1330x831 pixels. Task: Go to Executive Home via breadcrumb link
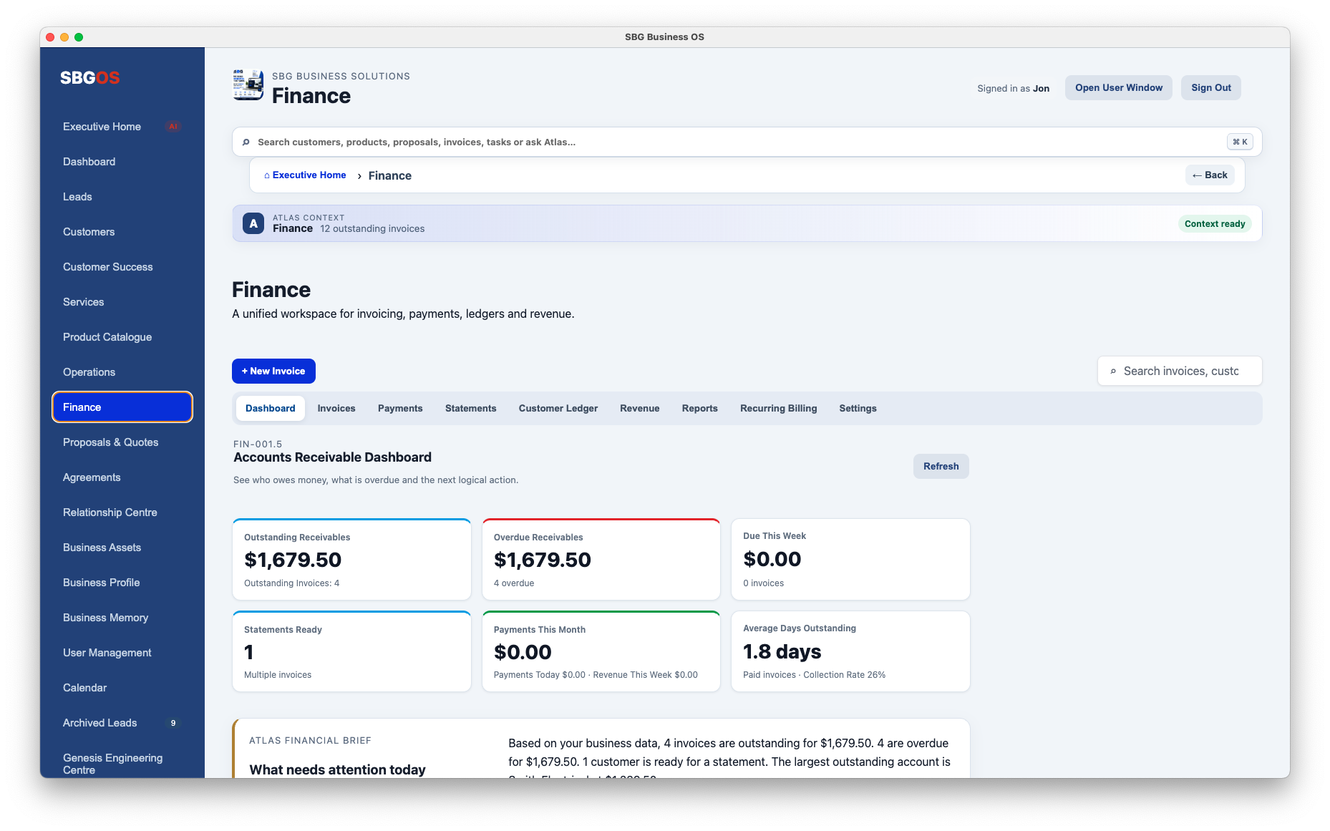(305, 175)
